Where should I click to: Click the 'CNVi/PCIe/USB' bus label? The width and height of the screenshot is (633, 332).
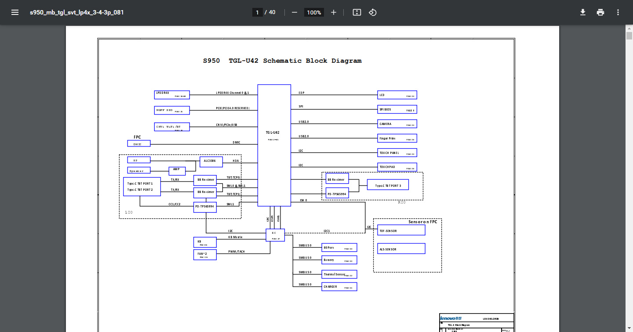(x=226, y=125)
